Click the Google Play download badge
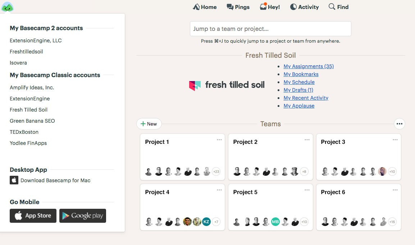Viewport: 415px width, 245px height. 82,216
